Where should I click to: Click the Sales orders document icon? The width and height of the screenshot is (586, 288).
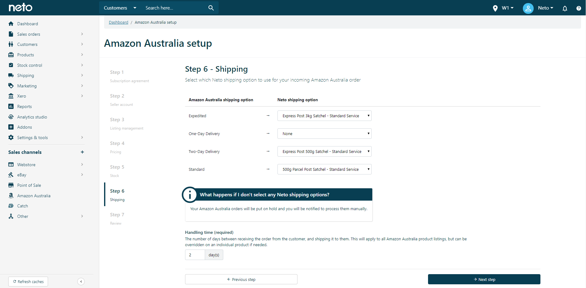click(x=11, y=34)
